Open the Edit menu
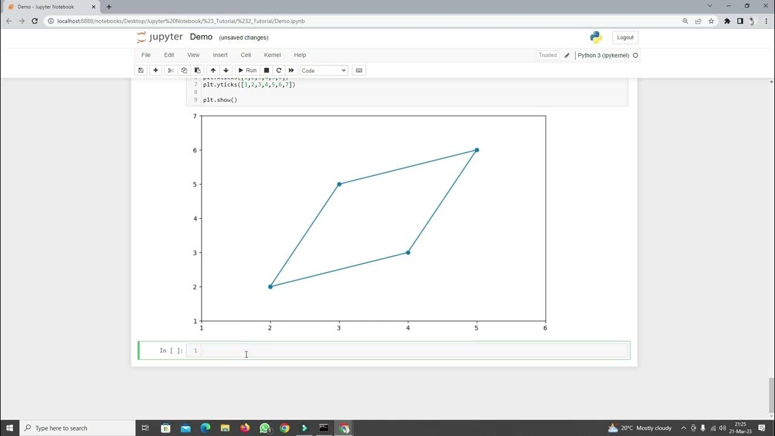Image resolution: width=775 pixels, height=436 pixels. 169,55
